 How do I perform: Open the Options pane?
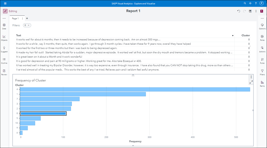click(262, 26)
